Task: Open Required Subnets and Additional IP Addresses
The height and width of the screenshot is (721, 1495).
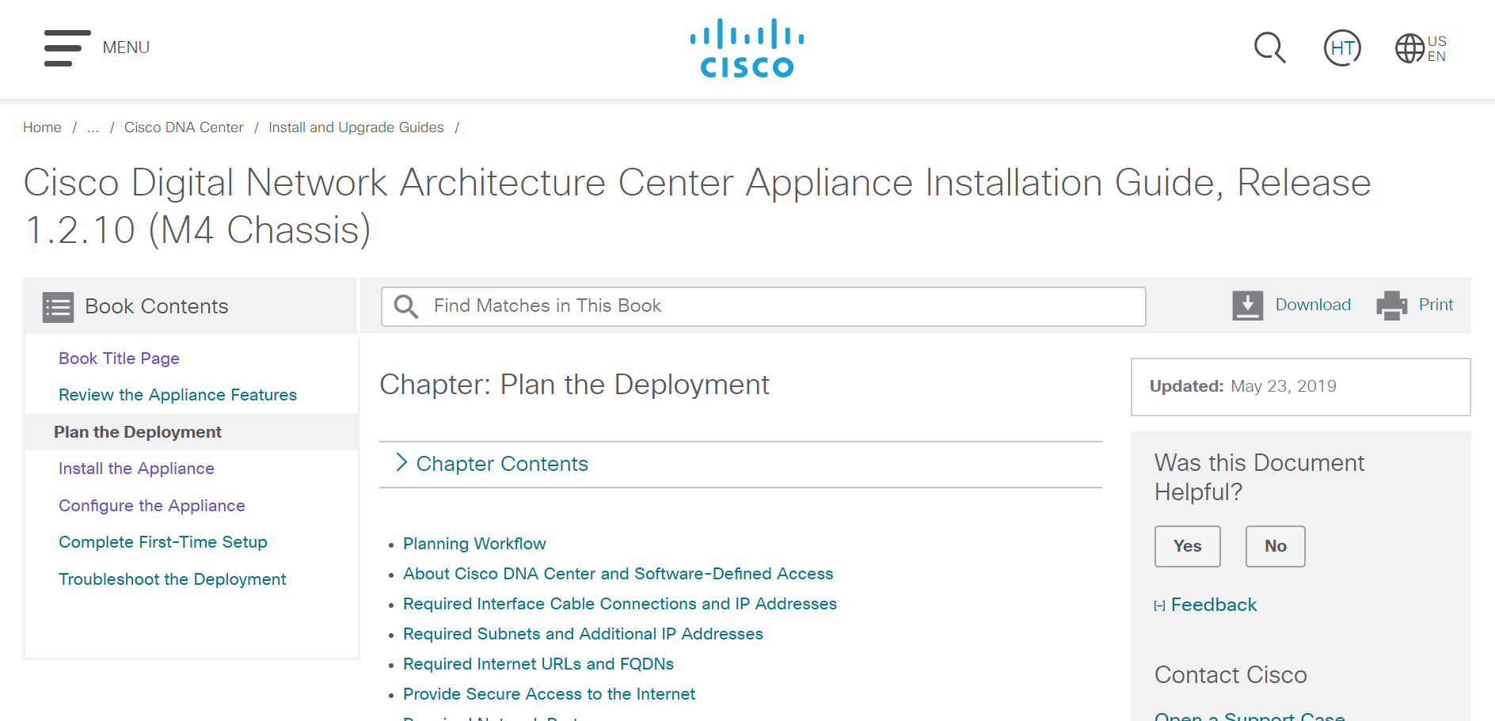Action: coord(583,634)
